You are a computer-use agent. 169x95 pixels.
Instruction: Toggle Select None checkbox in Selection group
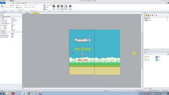(17, 9)
